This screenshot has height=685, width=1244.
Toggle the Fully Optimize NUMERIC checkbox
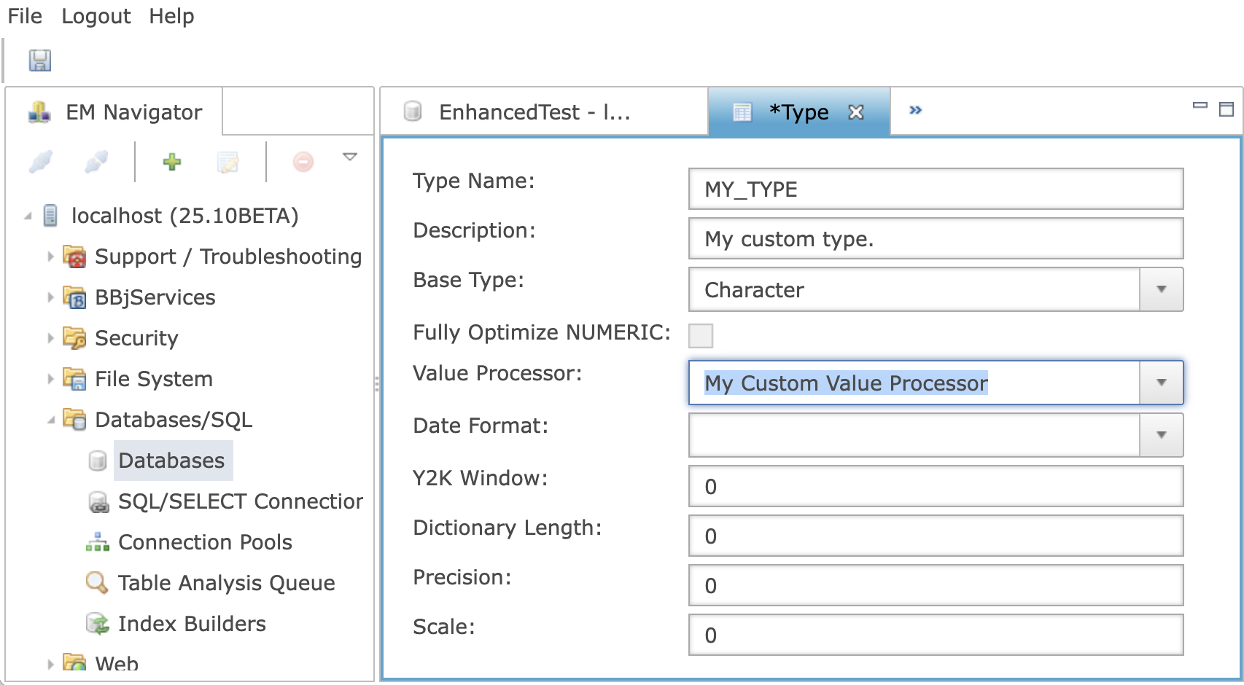[701, 335]
